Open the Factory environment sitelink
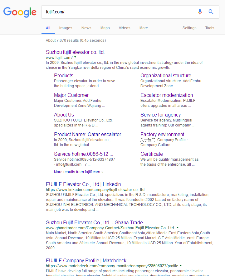The height and width of the screenshot is (276, 225). tap(162, 134)
